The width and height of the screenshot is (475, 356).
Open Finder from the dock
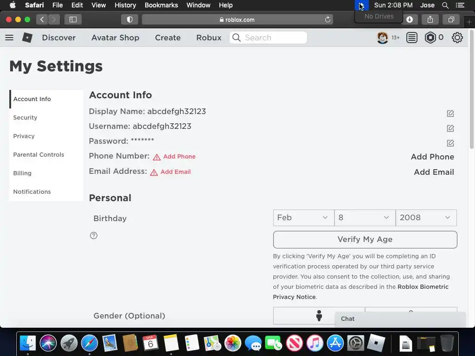27,343
